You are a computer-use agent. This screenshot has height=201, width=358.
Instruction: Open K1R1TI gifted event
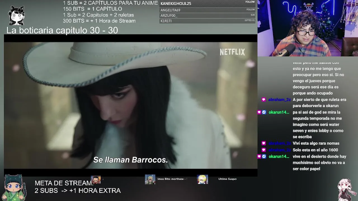pyautogui.click(x=207, y=21)
